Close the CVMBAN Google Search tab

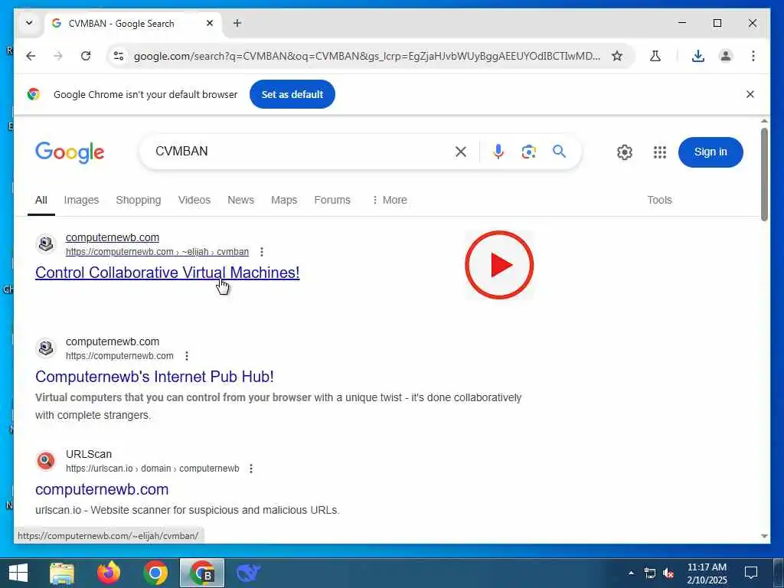[x=210, y=23]
